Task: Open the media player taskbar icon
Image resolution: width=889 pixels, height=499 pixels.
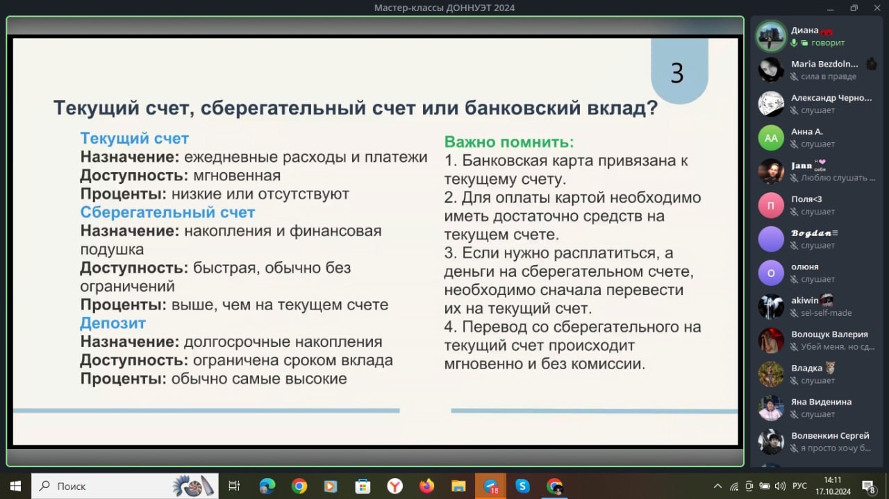Action: tap(331, 487)
